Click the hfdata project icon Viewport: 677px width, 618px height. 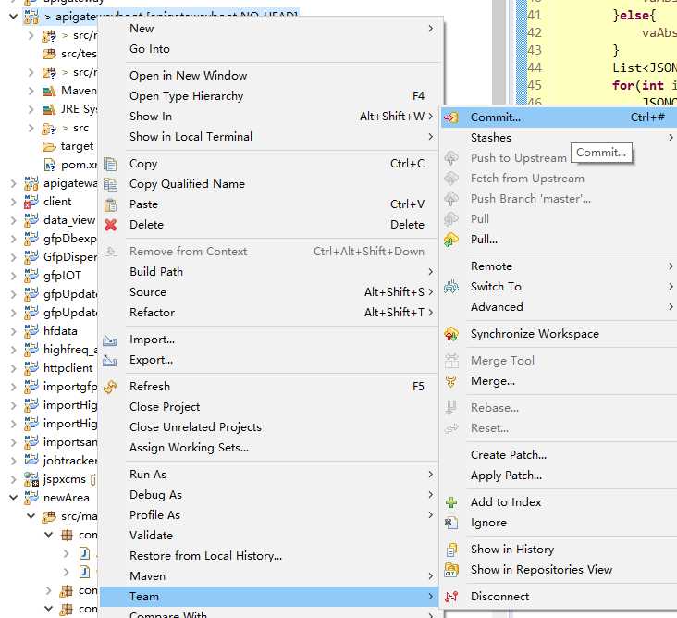click(31, 331)
